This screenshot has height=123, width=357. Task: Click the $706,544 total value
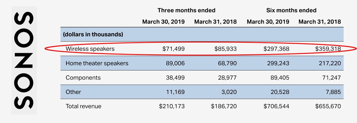point(276,106)
